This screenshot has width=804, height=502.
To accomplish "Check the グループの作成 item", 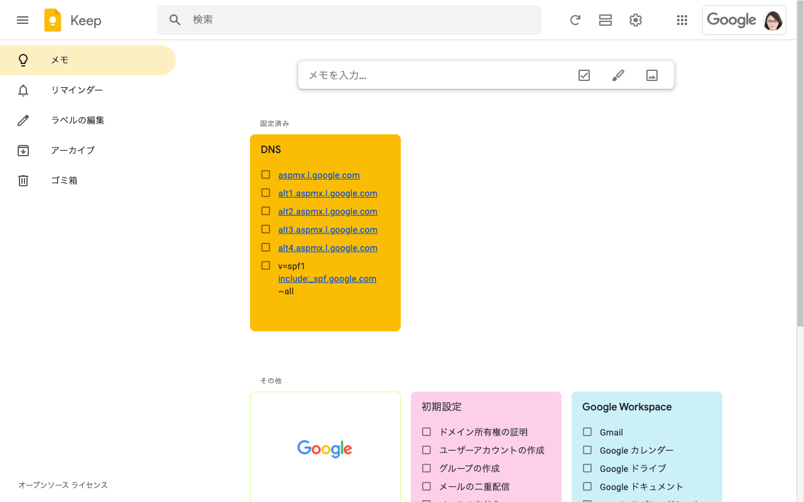I will (426, 468).
